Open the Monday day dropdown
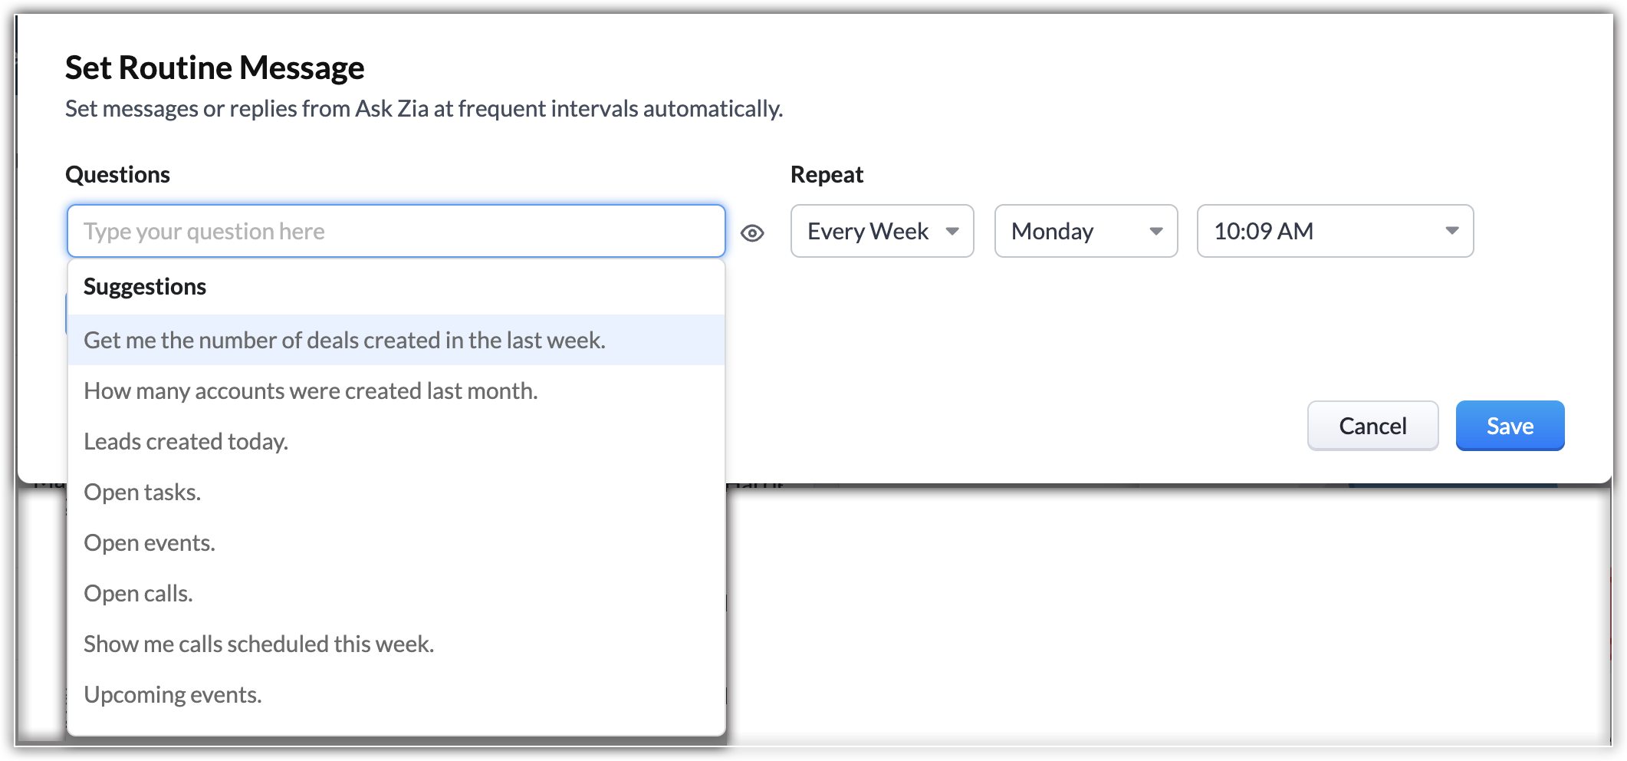 click(x=1085, y=231)
